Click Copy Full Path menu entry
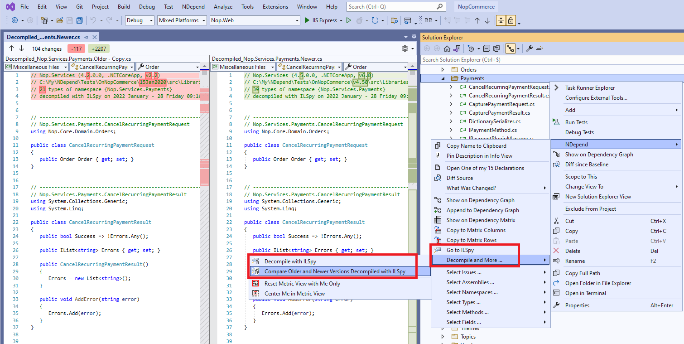The image size is (684, 344). pos(616,273)
